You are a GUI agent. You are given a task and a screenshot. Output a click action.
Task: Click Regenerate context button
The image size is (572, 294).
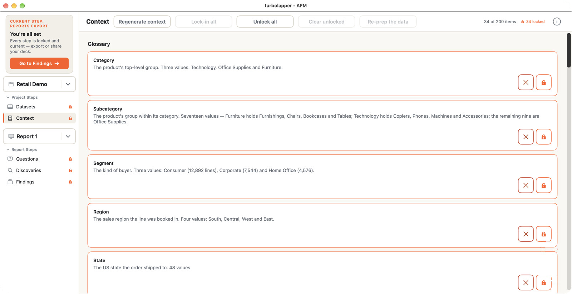142,21
